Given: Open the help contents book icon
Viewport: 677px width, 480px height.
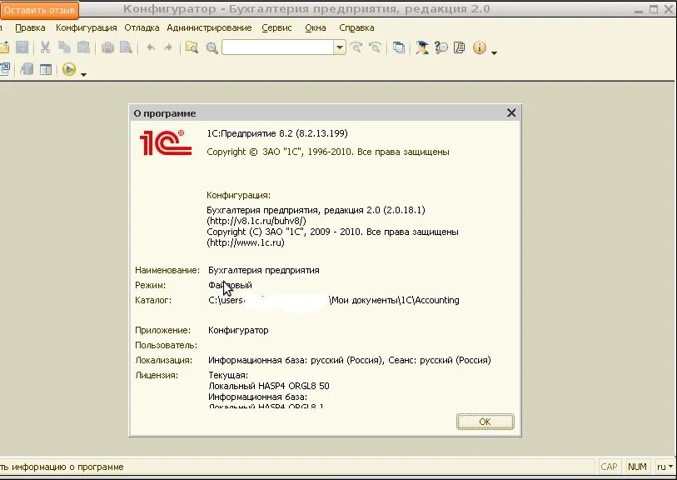Looking at the screenshot, I should click(x=460, y=47).
